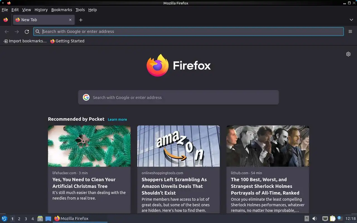The width and height of the screenshot is (357, 223).
Task: Open the File menu
Action: (5, 10)
